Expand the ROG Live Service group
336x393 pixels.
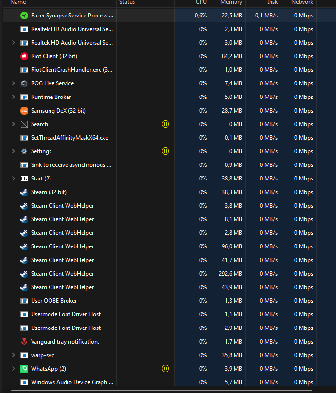(13, 83)
